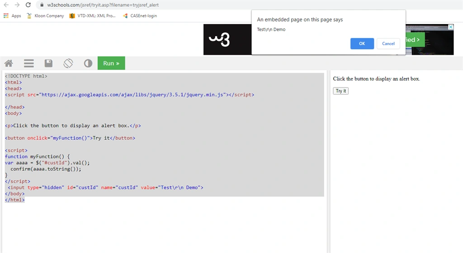Dismiss the dialog with Cancel
The image size is (463, 253).
pyautogui.click(x=388, y=43)
